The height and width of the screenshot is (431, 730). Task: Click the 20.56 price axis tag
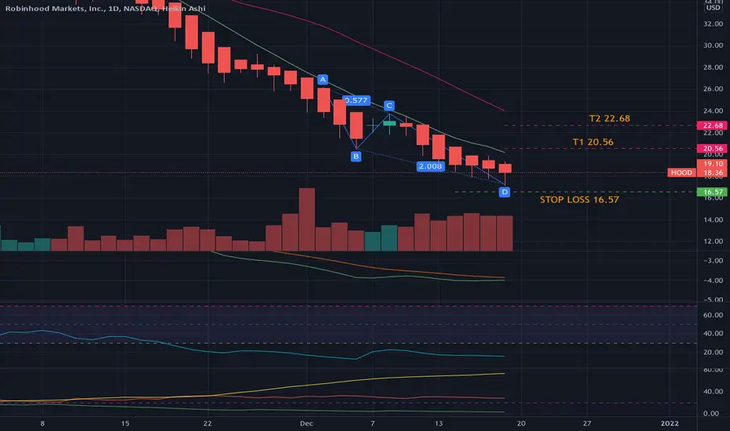(x=712, y=149)
